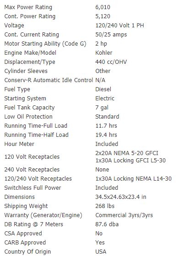This screenshot has height=260, width=178.
Task: Click the Max Power Rating label
Action: pyautogui.click(x=28, y=7)
